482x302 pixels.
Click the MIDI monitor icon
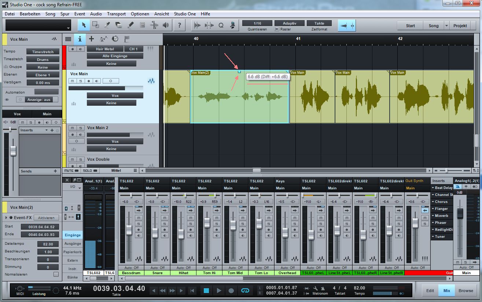point(20,289)
